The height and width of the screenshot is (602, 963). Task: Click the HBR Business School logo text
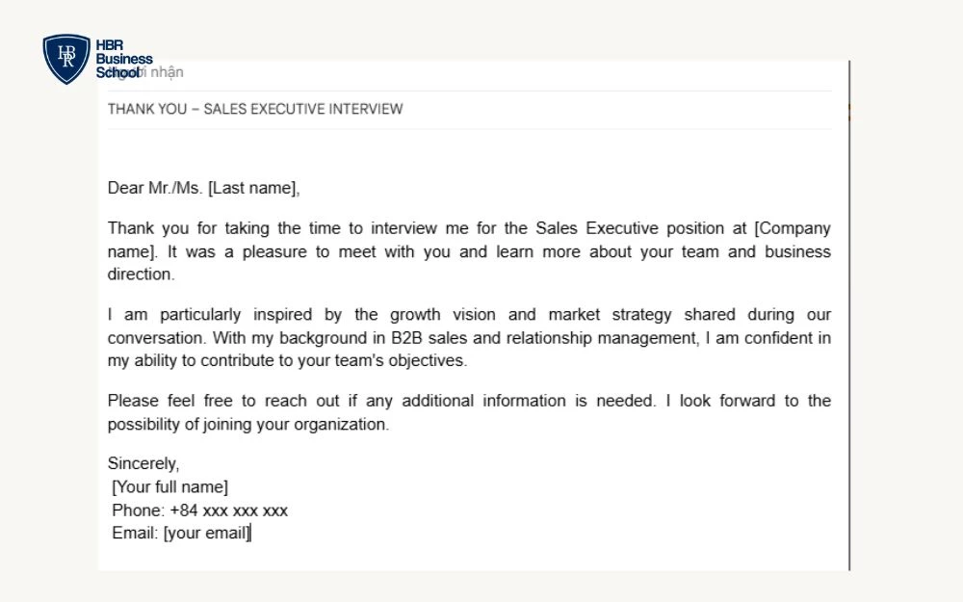[x=124, y=59]
